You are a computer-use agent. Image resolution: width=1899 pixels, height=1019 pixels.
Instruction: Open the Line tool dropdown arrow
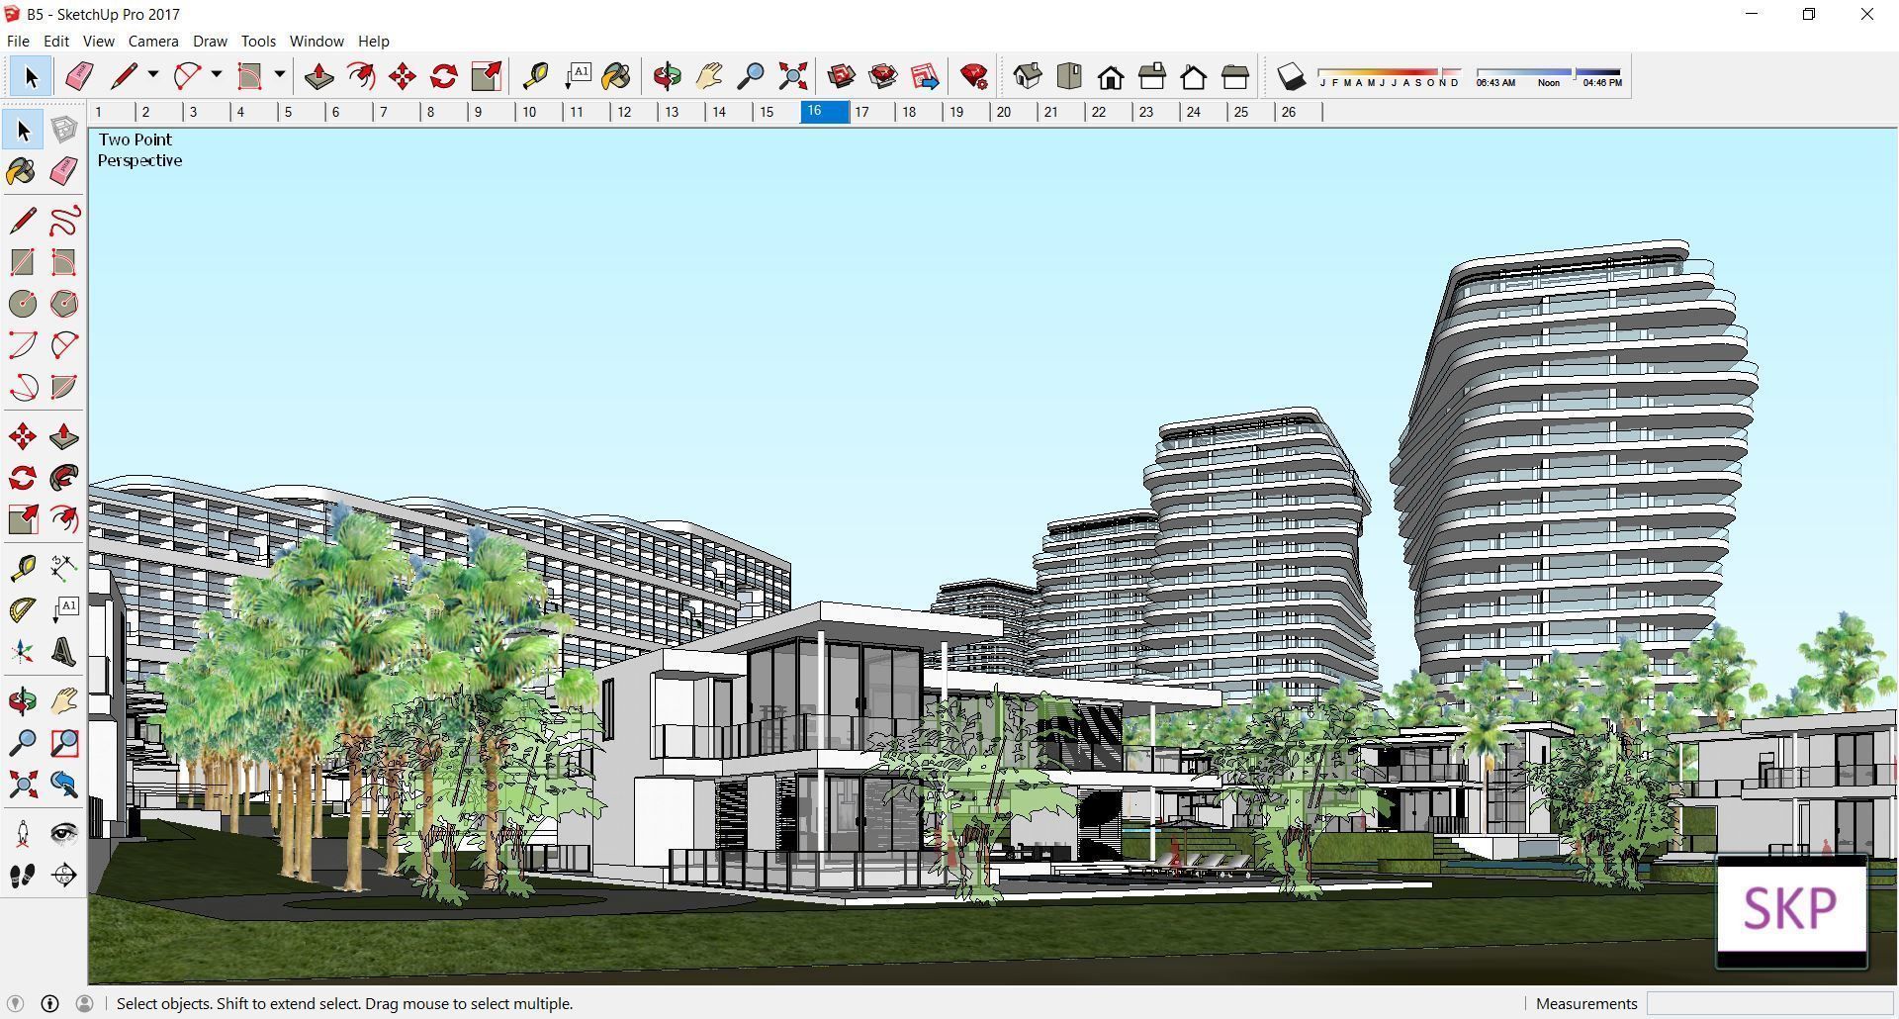[152, 75]
